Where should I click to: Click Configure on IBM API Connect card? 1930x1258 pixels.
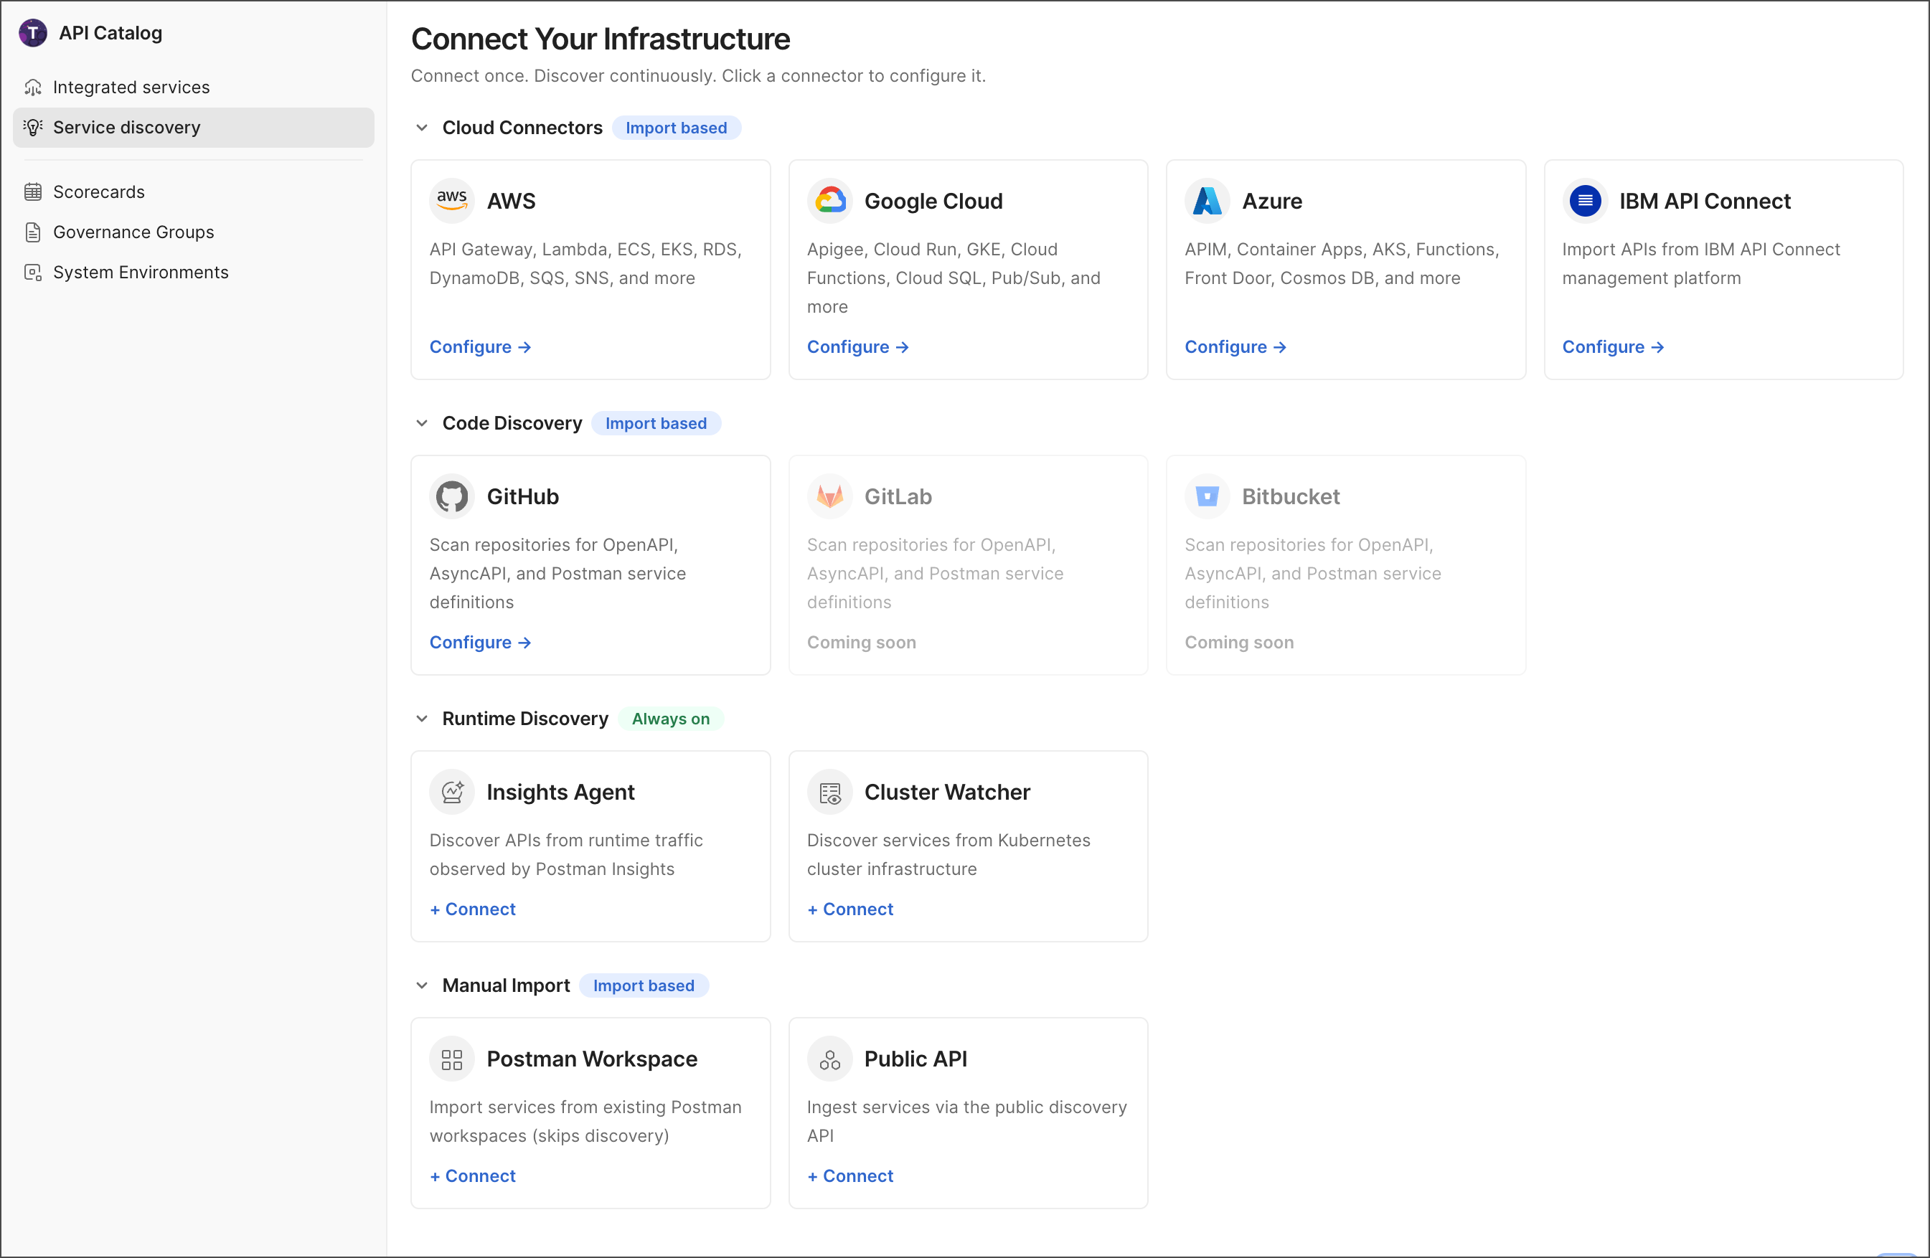pyautogui.click(x=1613, y=347)
